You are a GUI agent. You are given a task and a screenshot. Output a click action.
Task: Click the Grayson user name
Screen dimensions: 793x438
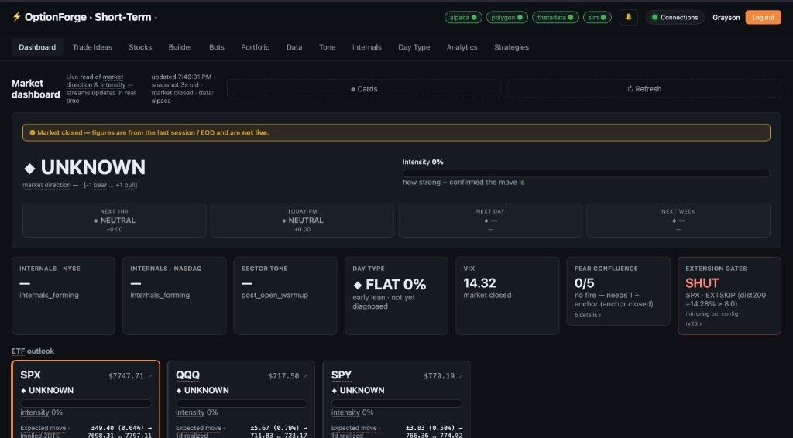[x=726, y=17]
